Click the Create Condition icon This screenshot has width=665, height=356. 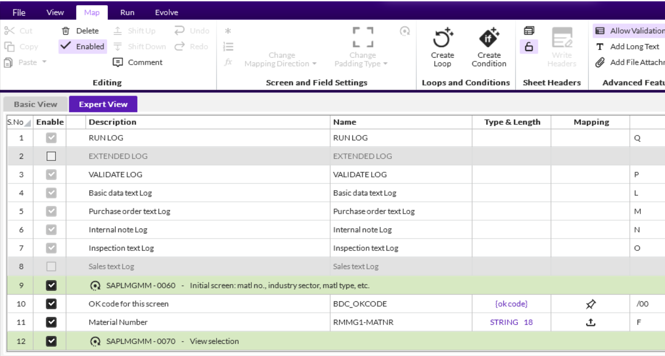point(488,38)
